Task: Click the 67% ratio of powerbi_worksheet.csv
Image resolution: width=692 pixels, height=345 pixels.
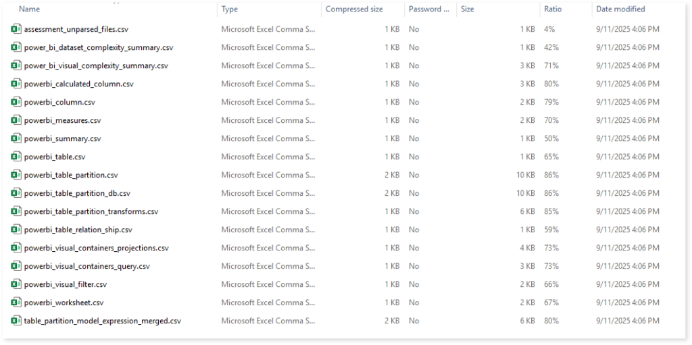Action: pos(551,302)
